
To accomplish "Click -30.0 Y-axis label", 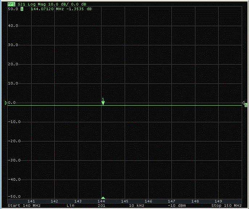I will click(14, 160).
